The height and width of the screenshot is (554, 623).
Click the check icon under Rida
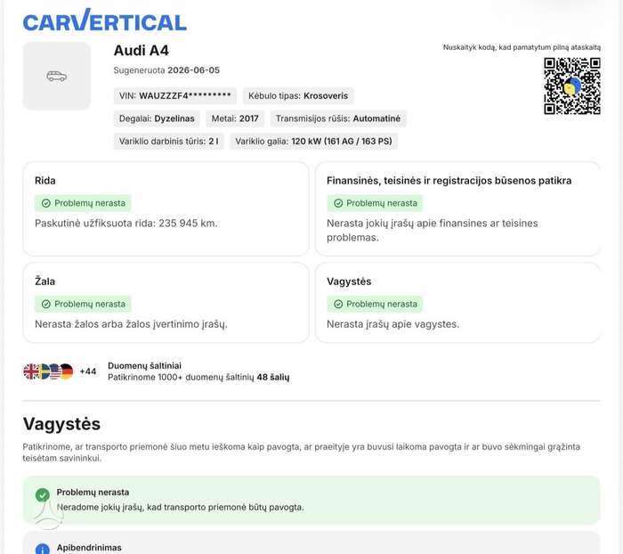[x=46, y=203]
